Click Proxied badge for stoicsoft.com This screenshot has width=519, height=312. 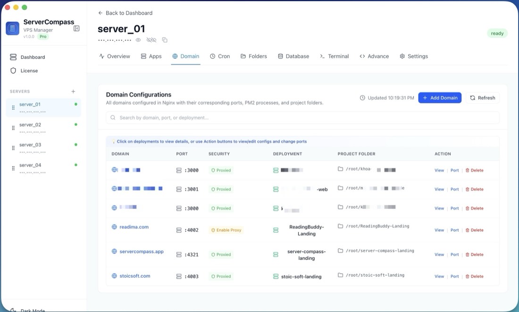tap(221, 276)
